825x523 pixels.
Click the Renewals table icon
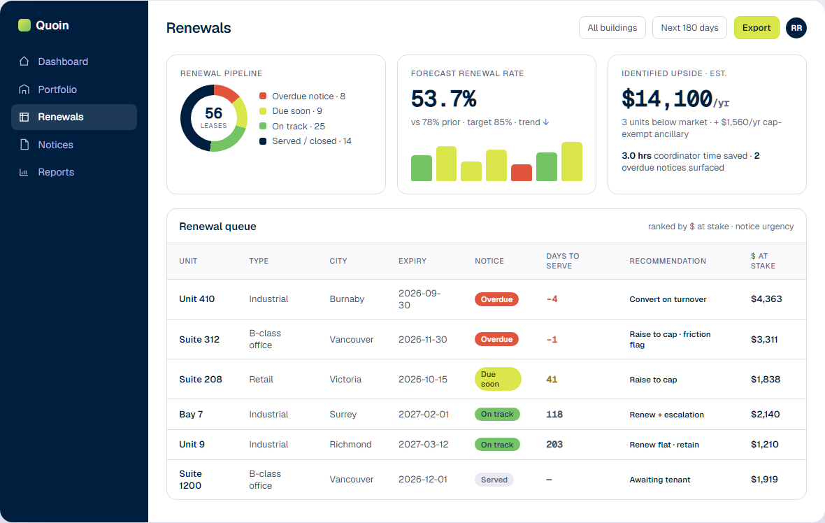click(x=24, y=117)
